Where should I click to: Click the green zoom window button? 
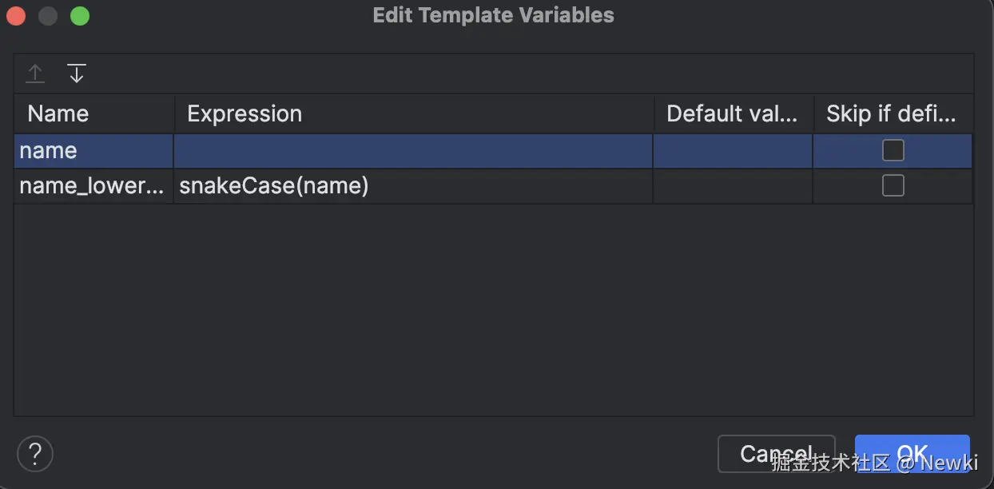pos(80,15)
